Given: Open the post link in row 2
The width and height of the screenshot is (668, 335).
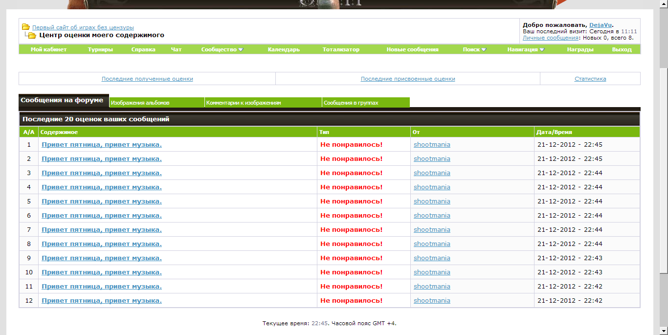Looking at the screenshot, I should 102,159.
